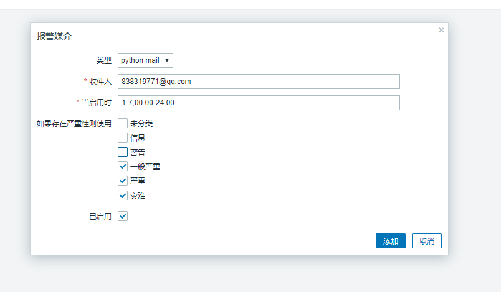Screen dimensions: 501x292
Task: Check the 警告 severity checkbox
Action: pos(123,152)
